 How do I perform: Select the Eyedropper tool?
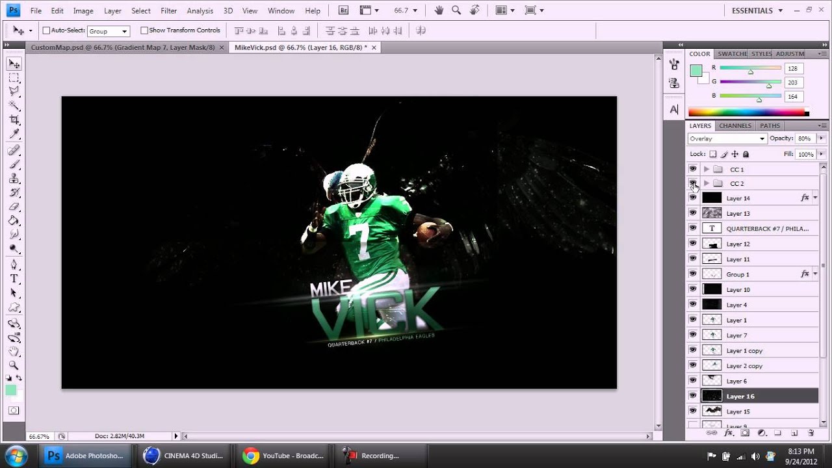point(14,134)
